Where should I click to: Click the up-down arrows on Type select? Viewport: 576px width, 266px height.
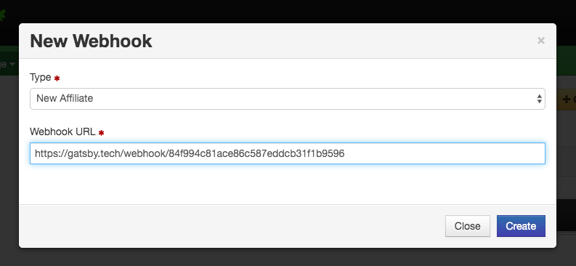539,98
